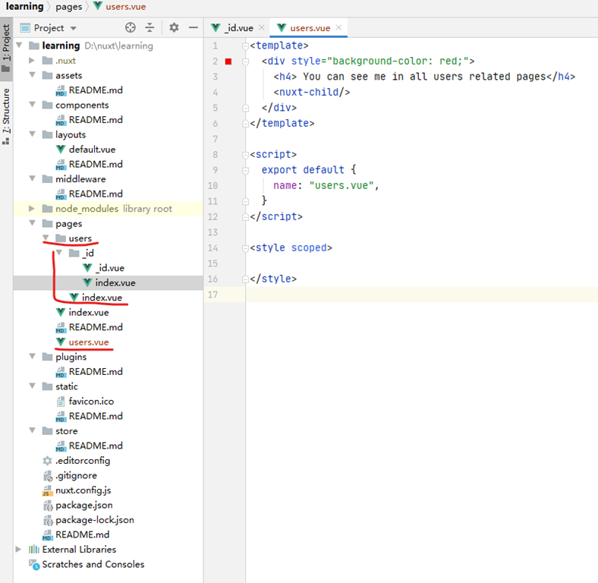Place cursor on nuxt-child tag line
The image size is (598, 583).
312,92
